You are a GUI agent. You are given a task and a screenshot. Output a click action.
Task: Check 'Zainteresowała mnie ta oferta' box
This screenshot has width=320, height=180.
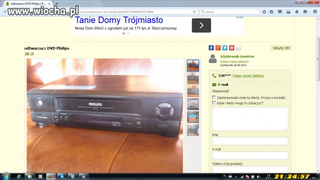[x=214, y=97]
